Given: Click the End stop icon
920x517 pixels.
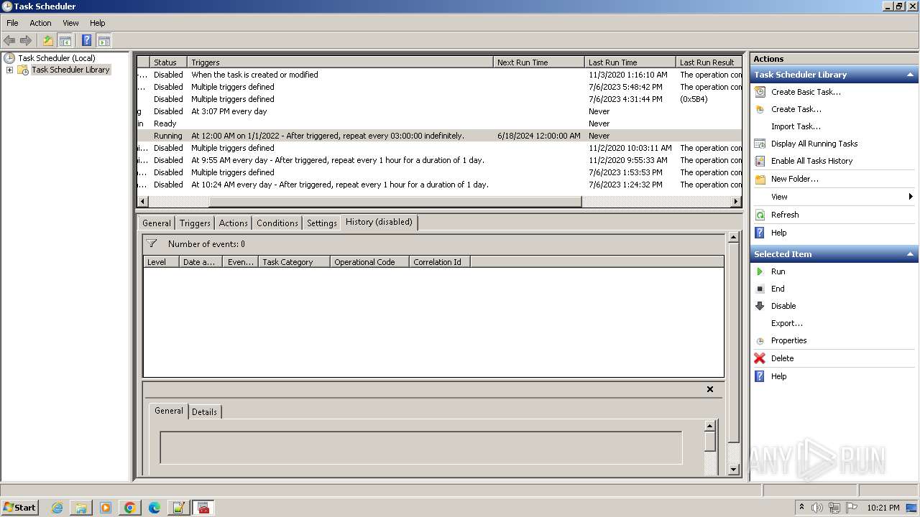Looking at the screenshot, I should tap(760, 289).
